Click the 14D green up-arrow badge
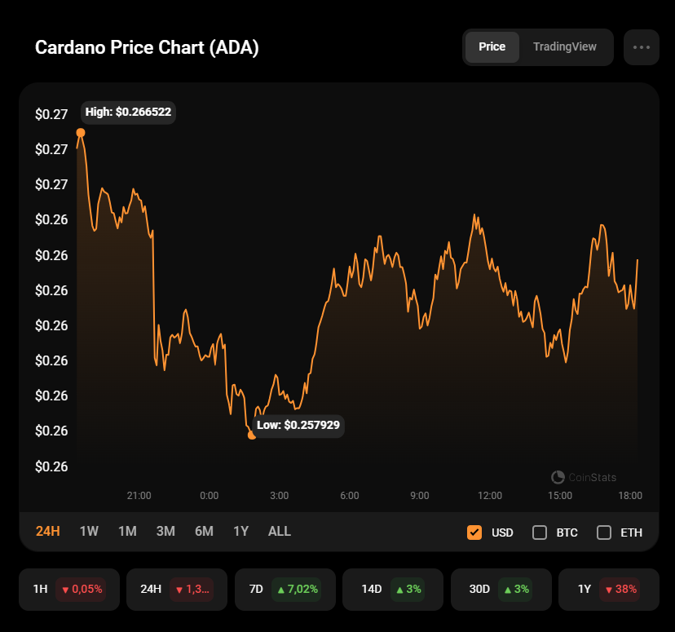The width and height of the screenshot is (675, 632). coord(408,589)
